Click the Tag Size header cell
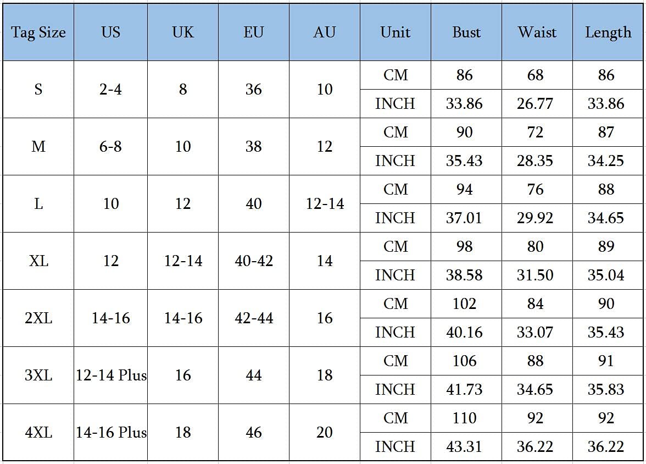This screenshot has height=464, width=646. tap(38, 32)
